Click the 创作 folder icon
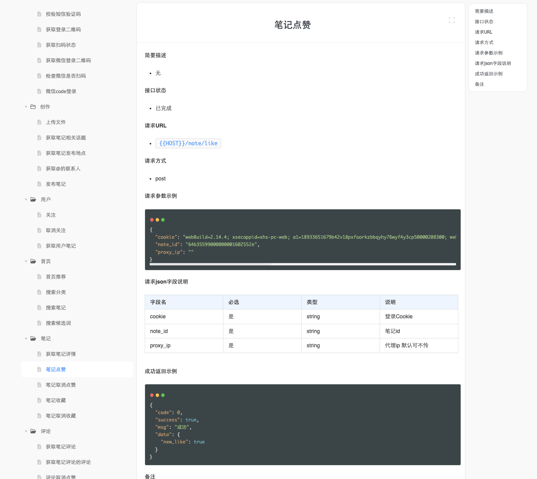This screenshot has height=479, width=537. 33,107
